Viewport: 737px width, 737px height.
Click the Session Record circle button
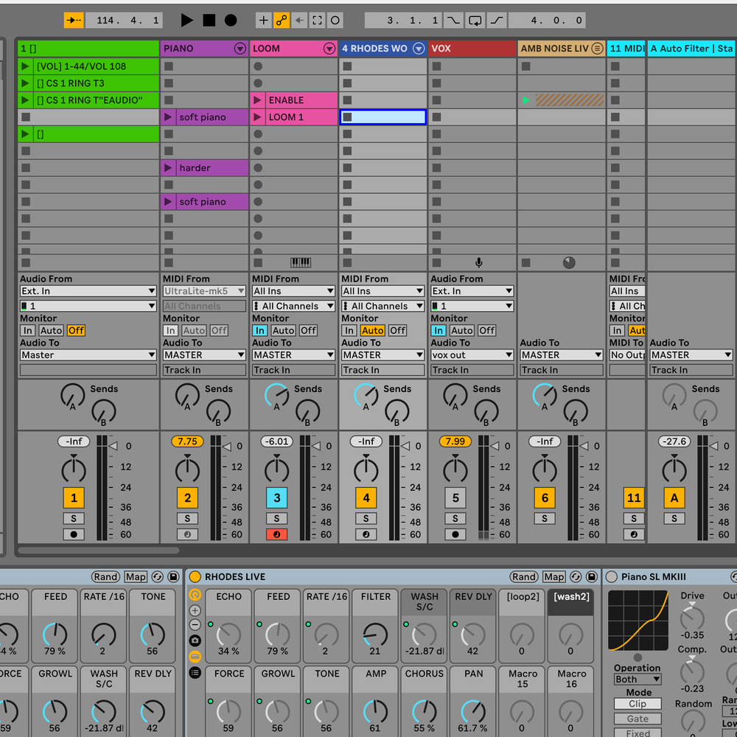coord(335,21)
